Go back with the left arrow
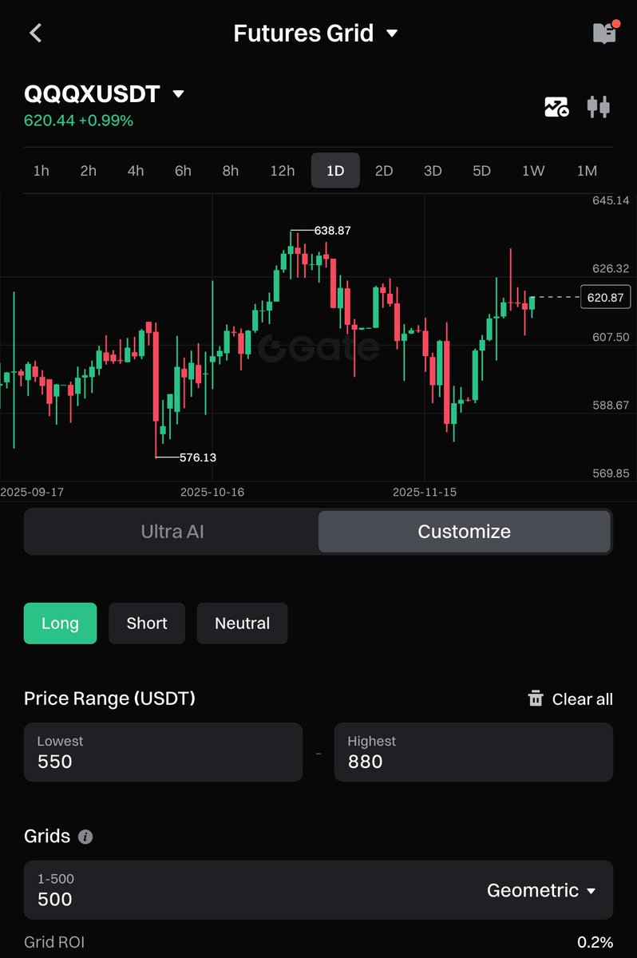Viewport: 637px width, 958px height. [x=35, y=33]
